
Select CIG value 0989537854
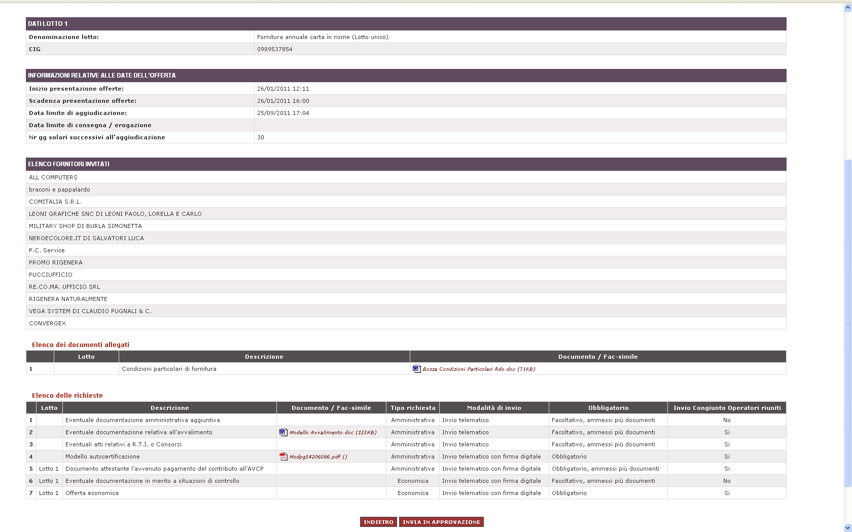click(x=274, y=49)
